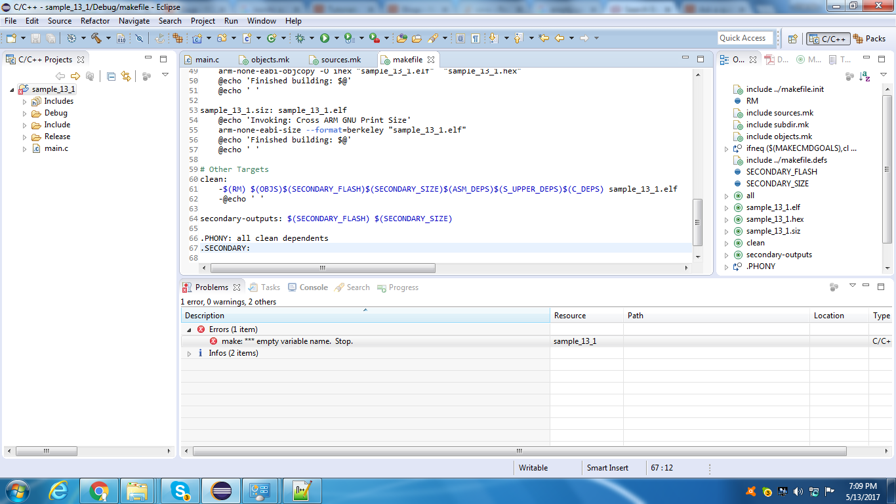Open the Problems view menu triangle

853,285
